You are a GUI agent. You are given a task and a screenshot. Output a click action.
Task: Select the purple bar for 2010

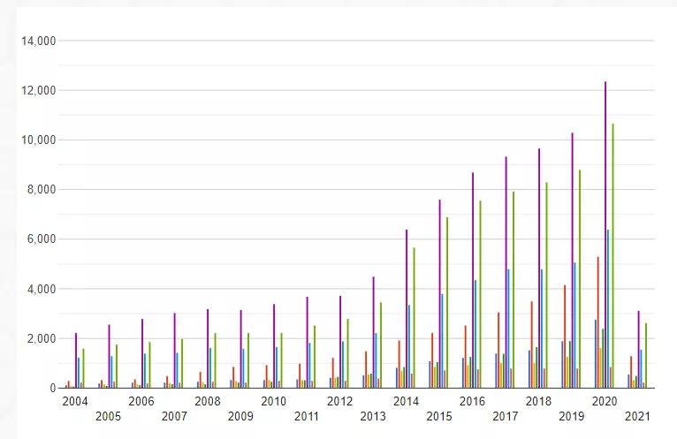coord(274,346)
